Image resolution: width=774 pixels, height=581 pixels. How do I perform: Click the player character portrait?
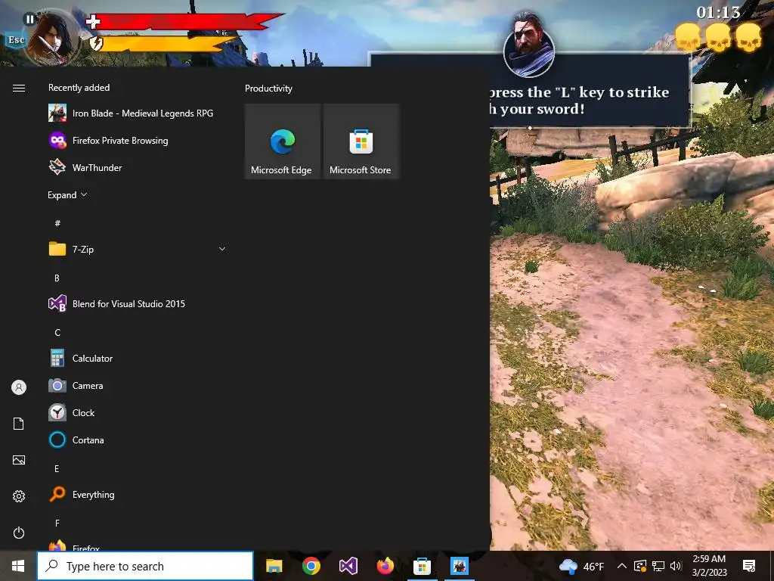click(x=52, y=39)
